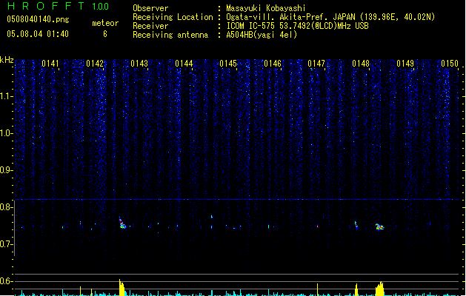Click the kHz axis unit label
The image size is (466, 296).
click(7, 60)
